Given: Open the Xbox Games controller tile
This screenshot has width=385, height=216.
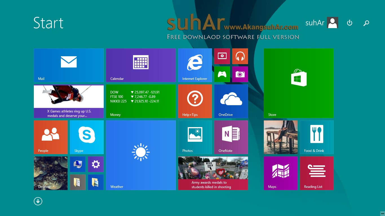Looking at the screenshot, I should (x=222, y=74).
